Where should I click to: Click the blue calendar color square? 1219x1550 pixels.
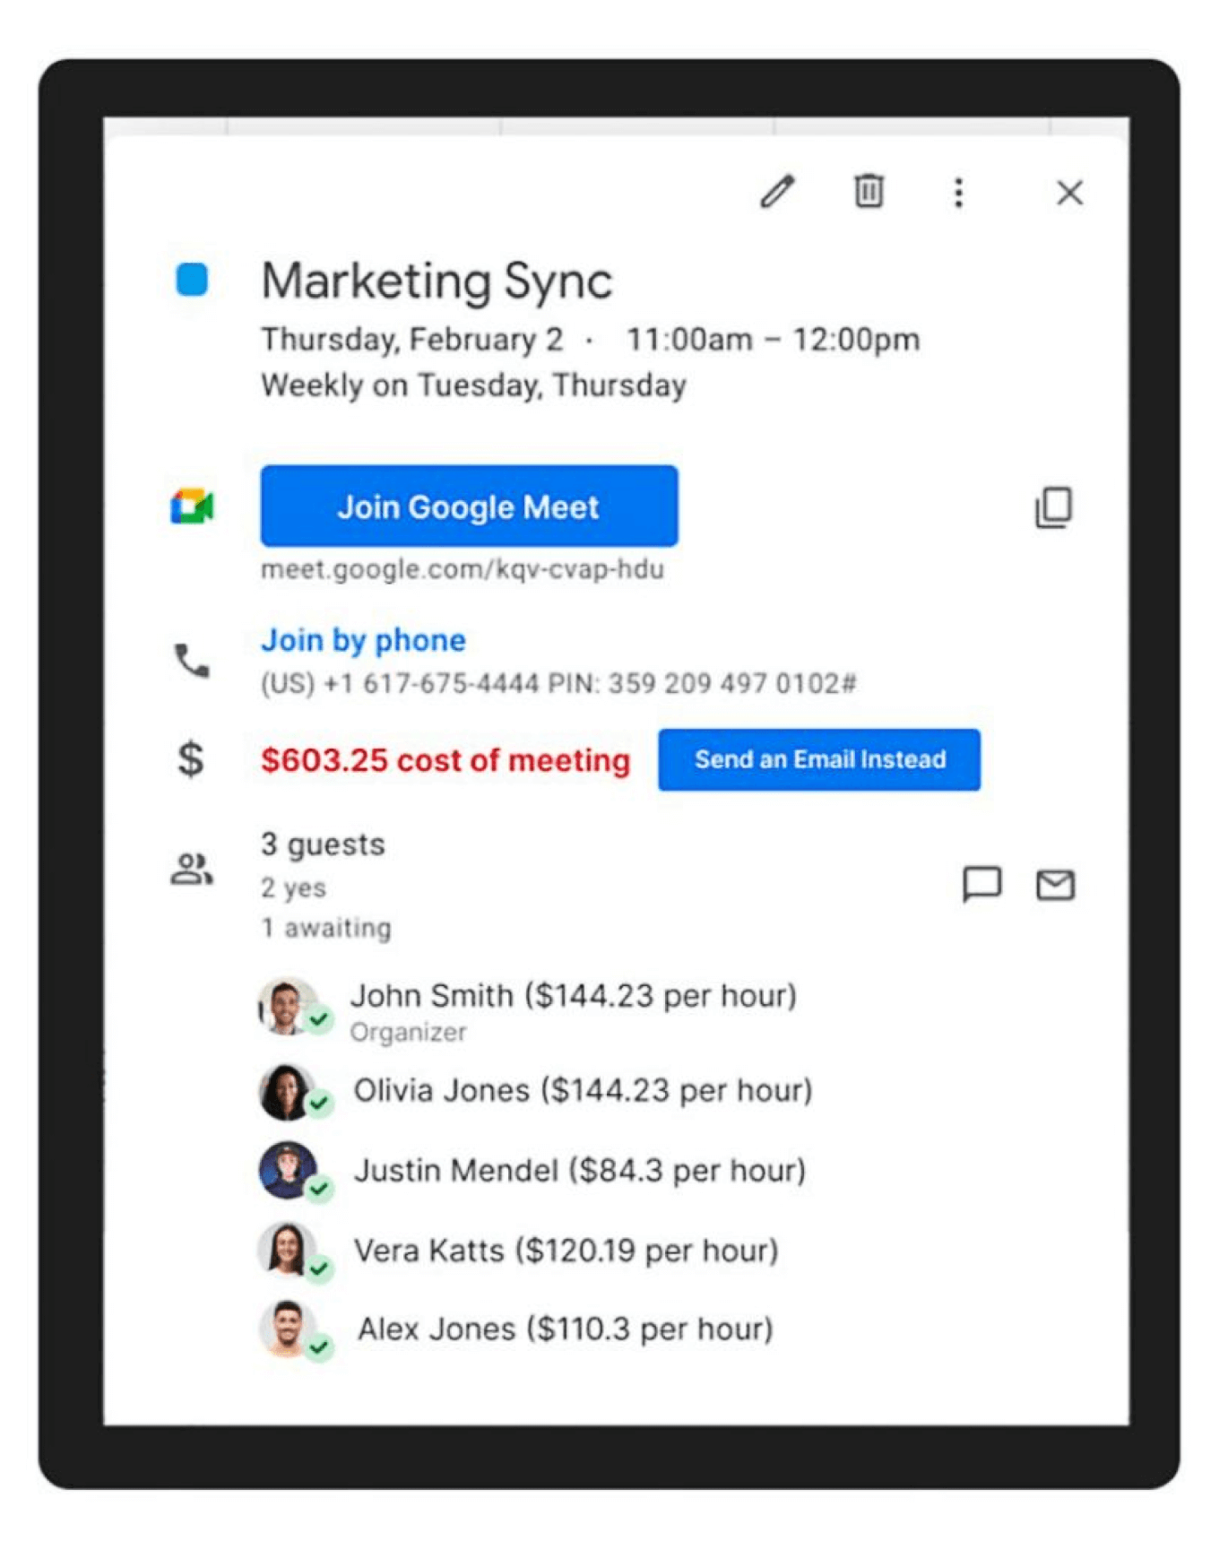[x=192, y=279]
